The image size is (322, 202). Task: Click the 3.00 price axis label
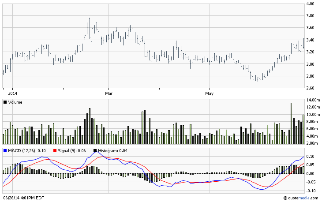310,64
